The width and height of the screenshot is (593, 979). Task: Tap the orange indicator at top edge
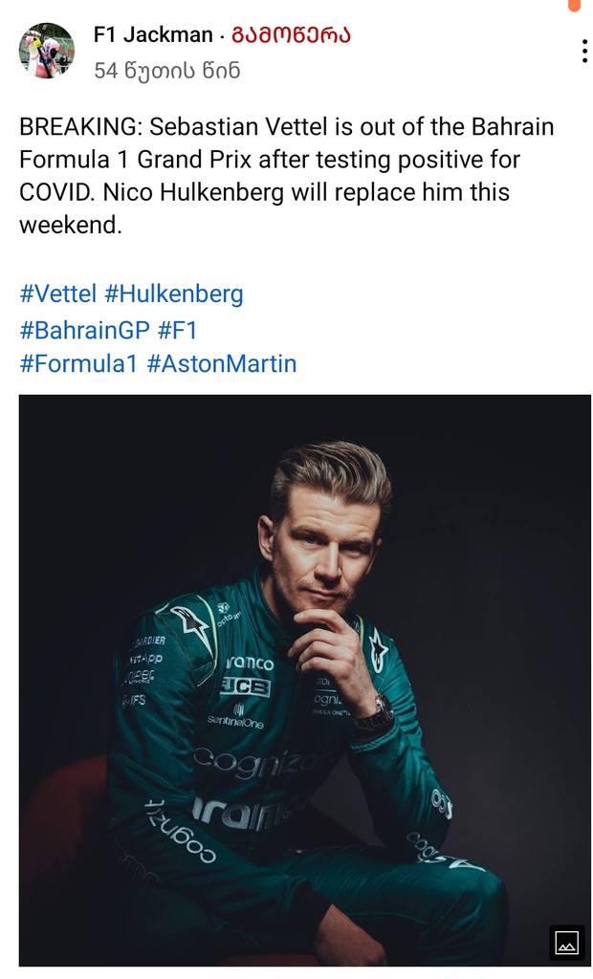pos(573,5)
